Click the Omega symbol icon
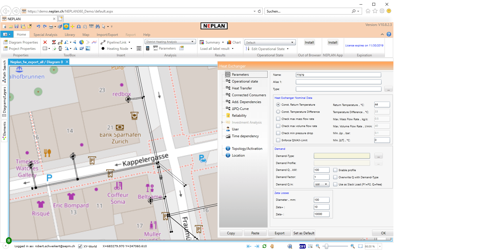The height and width of the screenshot is (250, 493). coord(79,26)
